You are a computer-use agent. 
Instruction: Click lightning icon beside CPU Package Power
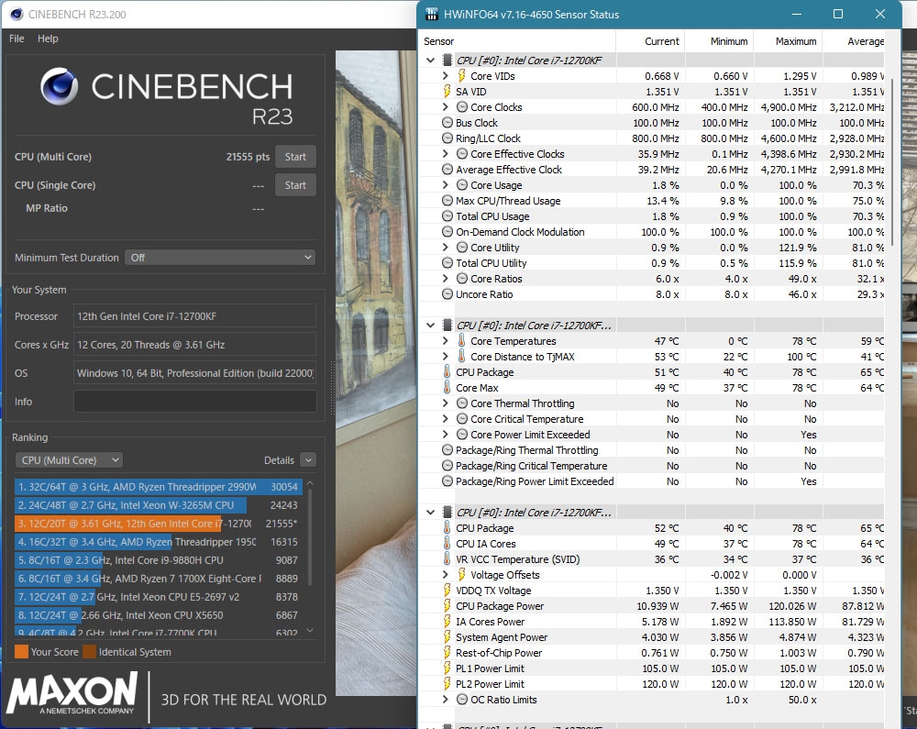pos(447,605)
